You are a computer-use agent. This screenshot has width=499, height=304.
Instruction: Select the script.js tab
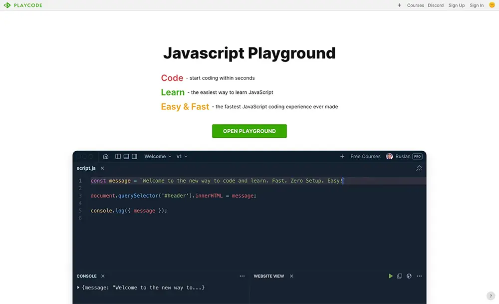click(86, 168)
